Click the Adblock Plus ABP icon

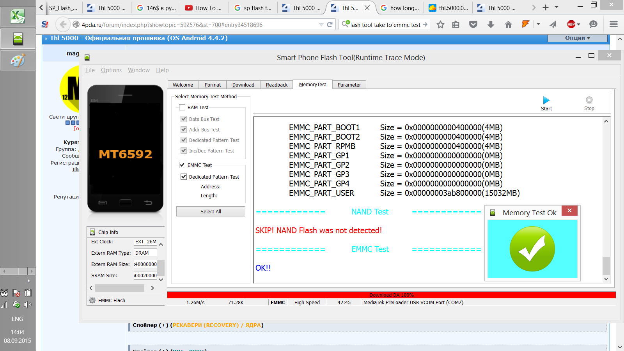(571, 24)
